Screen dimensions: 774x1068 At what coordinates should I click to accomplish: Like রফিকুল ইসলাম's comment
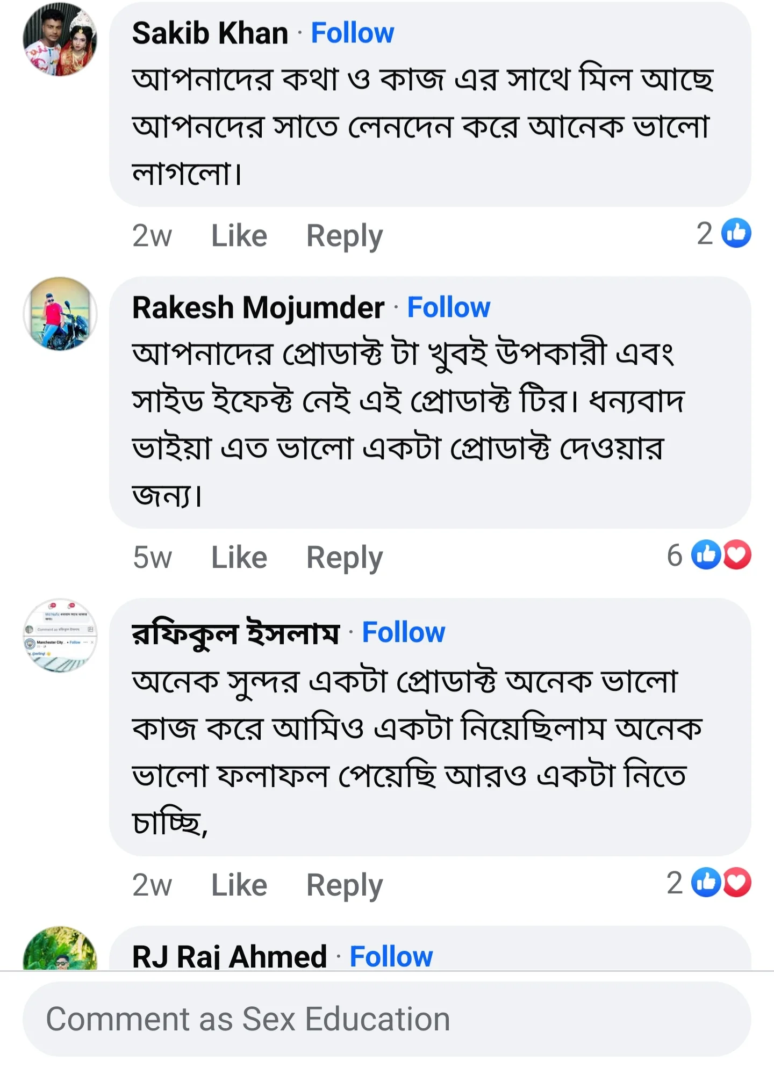click(238, 884)
